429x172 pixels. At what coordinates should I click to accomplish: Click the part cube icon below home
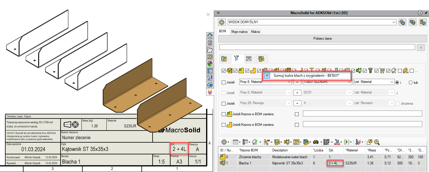210,43
